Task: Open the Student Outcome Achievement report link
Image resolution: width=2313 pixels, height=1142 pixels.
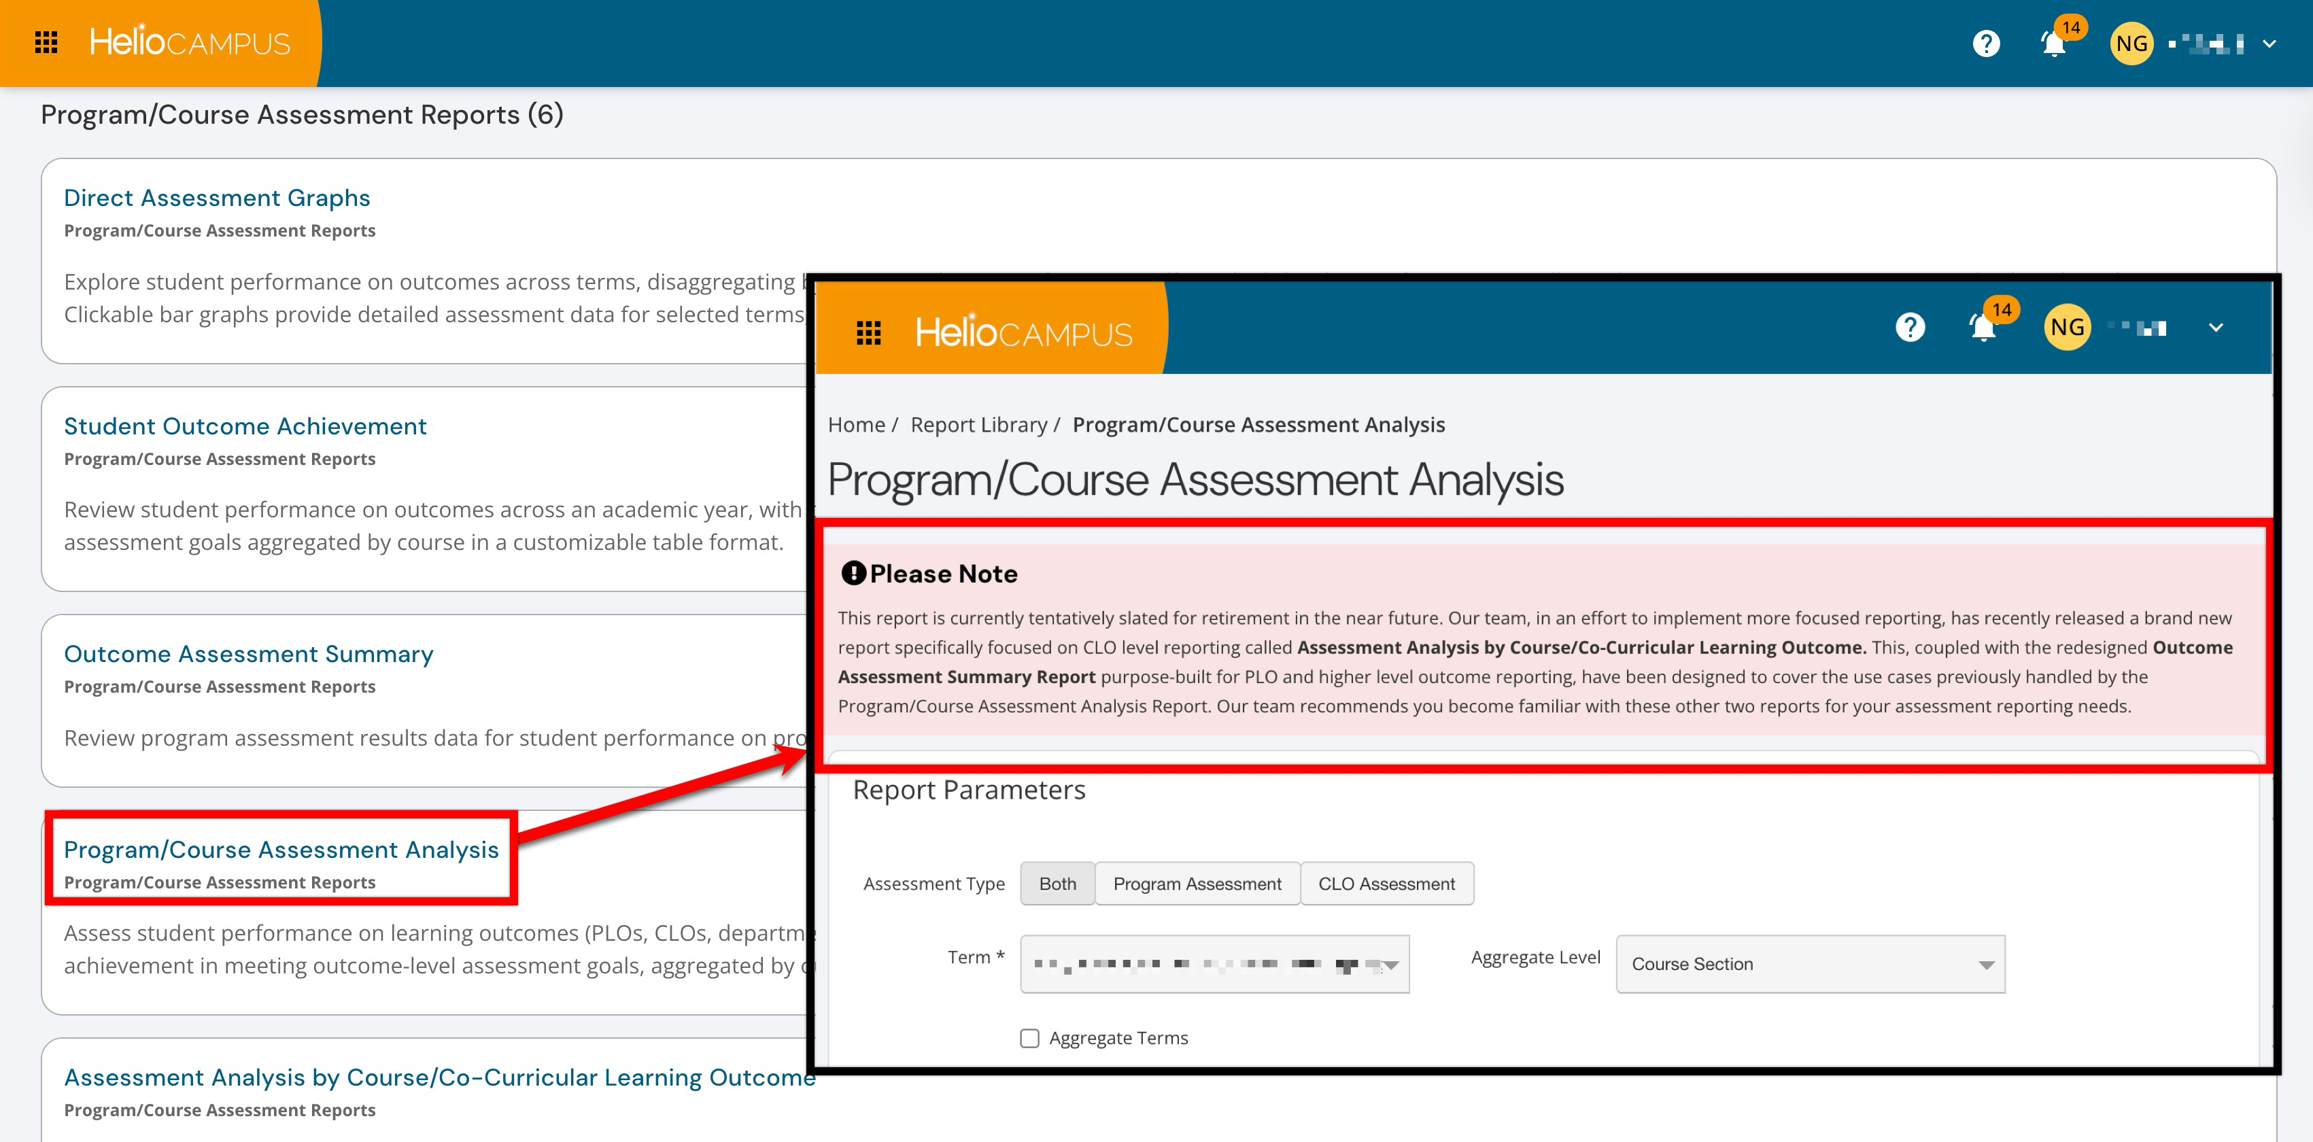Action: 245,426
